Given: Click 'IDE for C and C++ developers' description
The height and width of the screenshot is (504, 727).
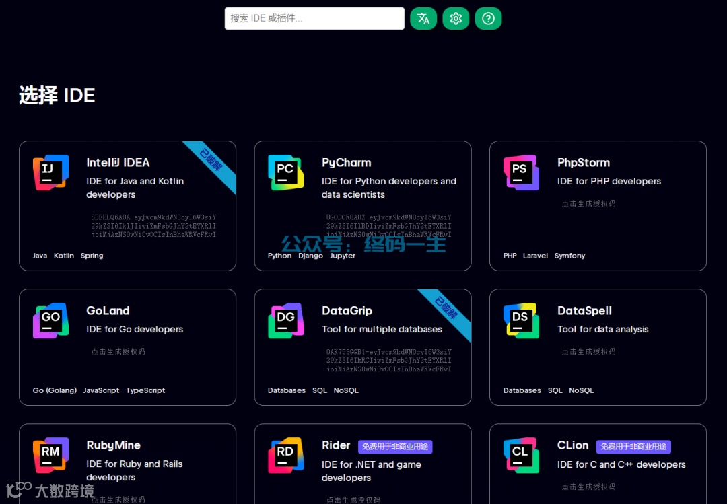Looking at the screenshot, I should pyautogui.click(x=621, y=464).
